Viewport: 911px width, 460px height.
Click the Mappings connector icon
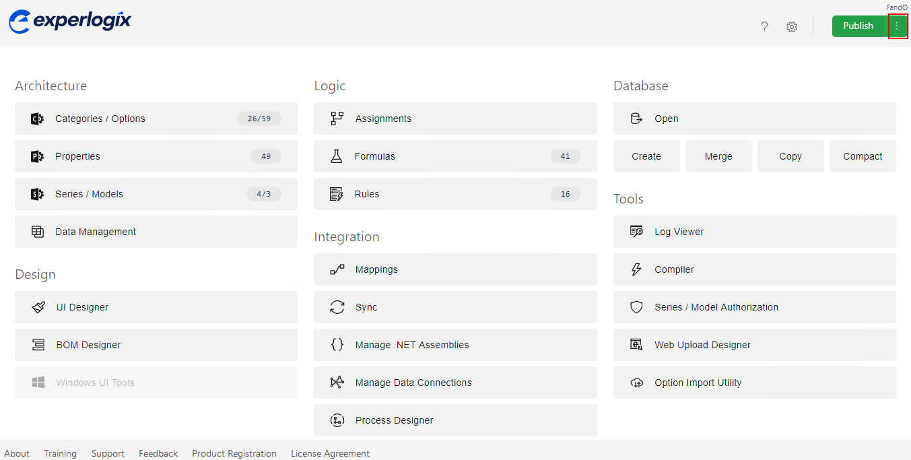(x=337, y=269)
